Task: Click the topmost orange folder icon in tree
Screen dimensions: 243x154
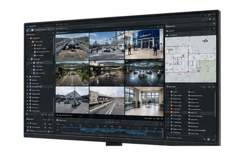Action: pos(31,38)
